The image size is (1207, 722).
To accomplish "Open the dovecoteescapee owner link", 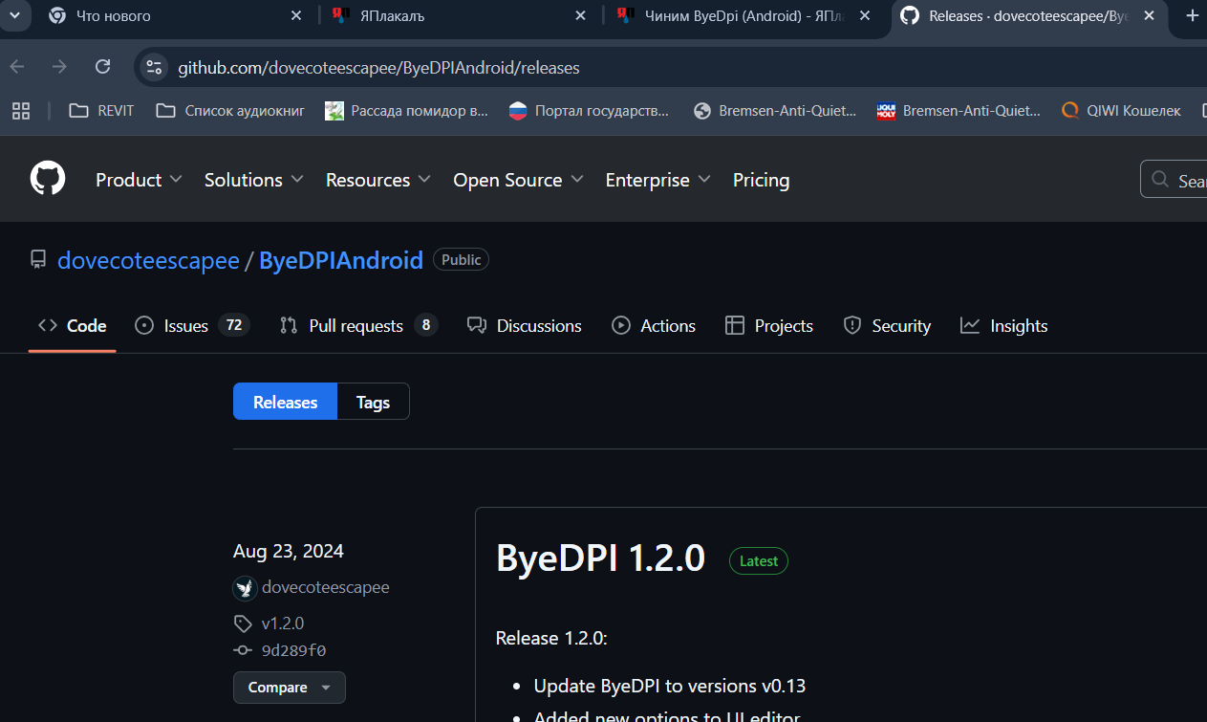I will point(148,260).
